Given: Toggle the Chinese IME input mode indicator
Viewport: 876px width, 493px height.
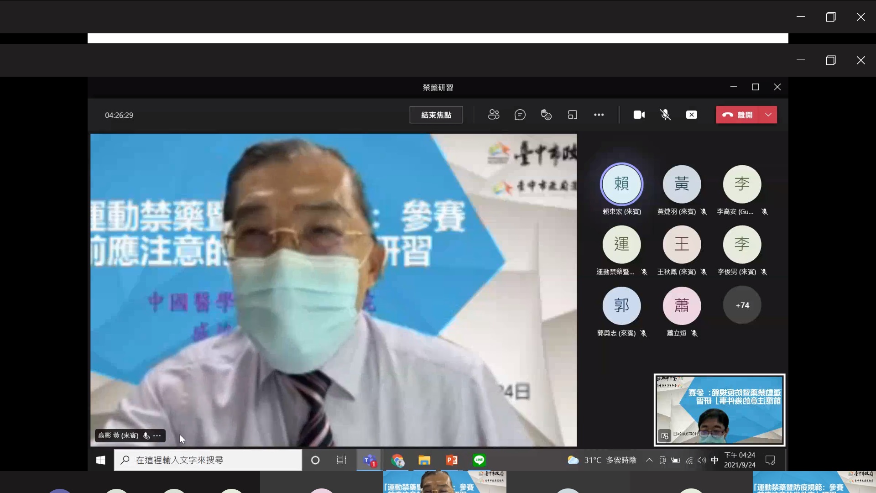Looking at the screenshot, I should coord(714,460).
